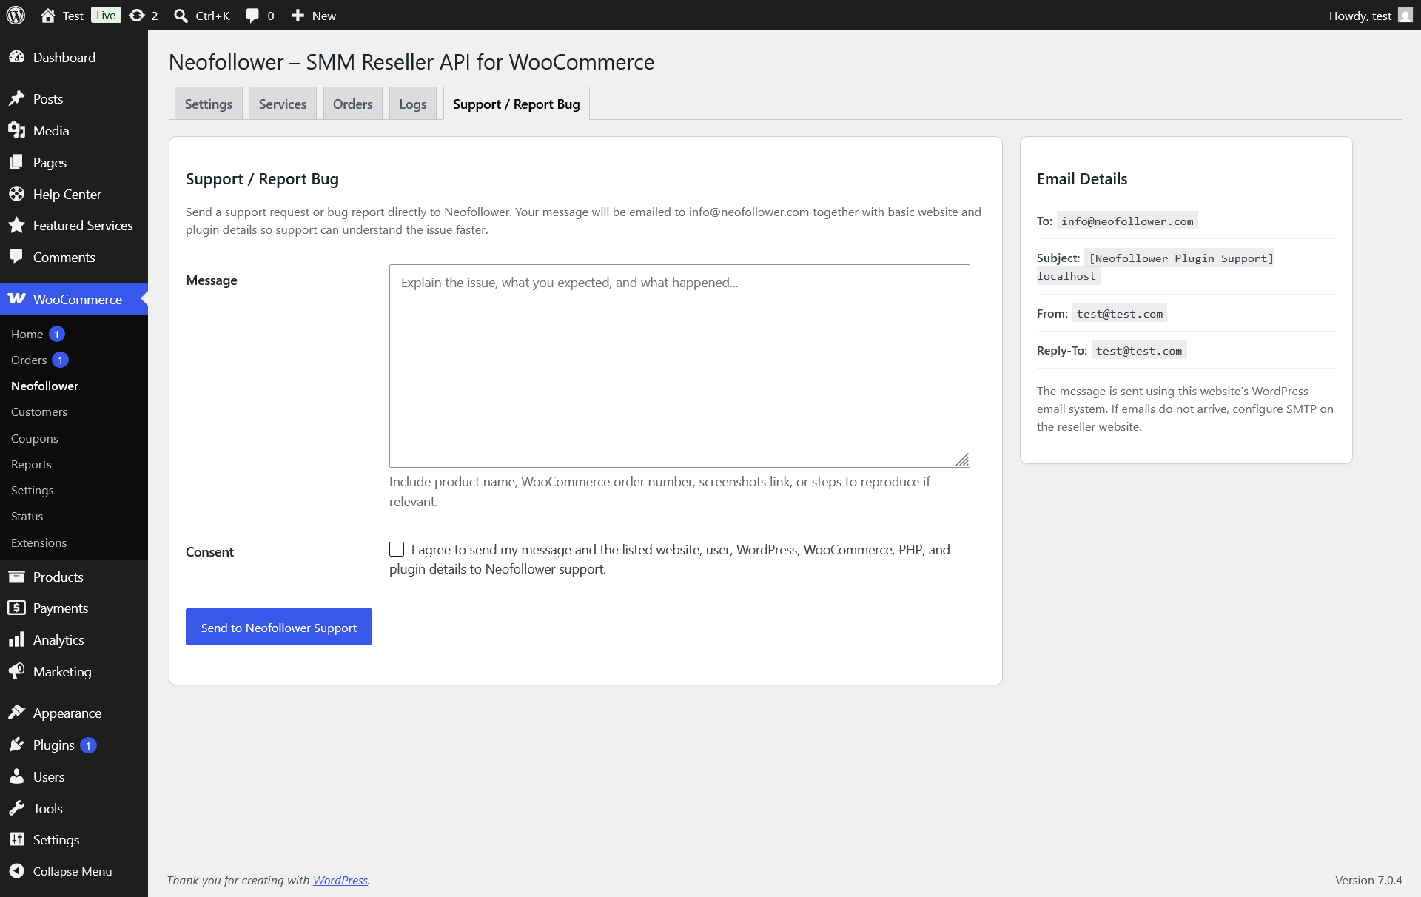
Task: Click the Users person icon
Action: pos(16,776)
